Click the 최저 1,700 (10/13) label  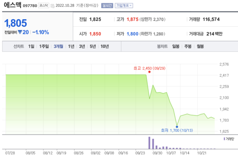(x=177, y=130)
